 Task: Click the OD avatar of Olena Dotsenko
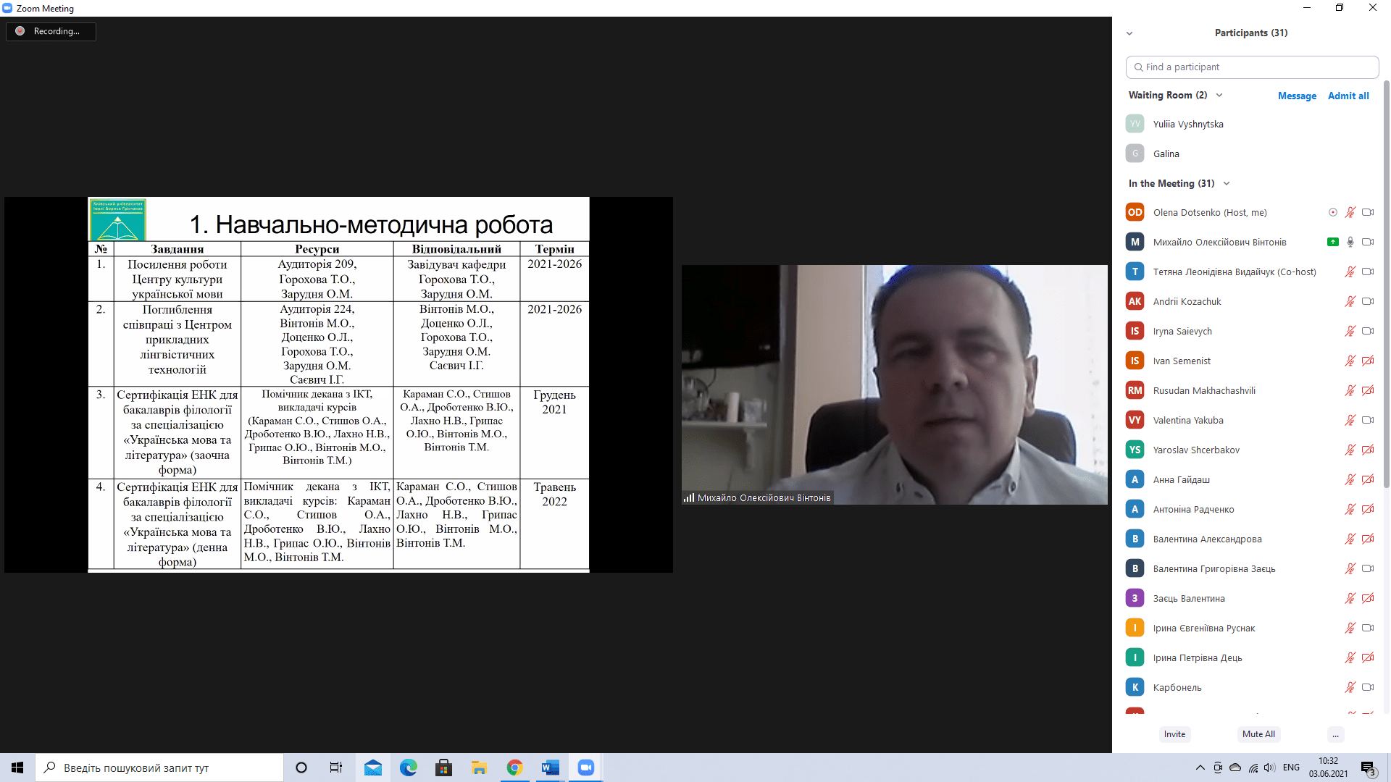pyautogui.click(x=1135, y=212)
